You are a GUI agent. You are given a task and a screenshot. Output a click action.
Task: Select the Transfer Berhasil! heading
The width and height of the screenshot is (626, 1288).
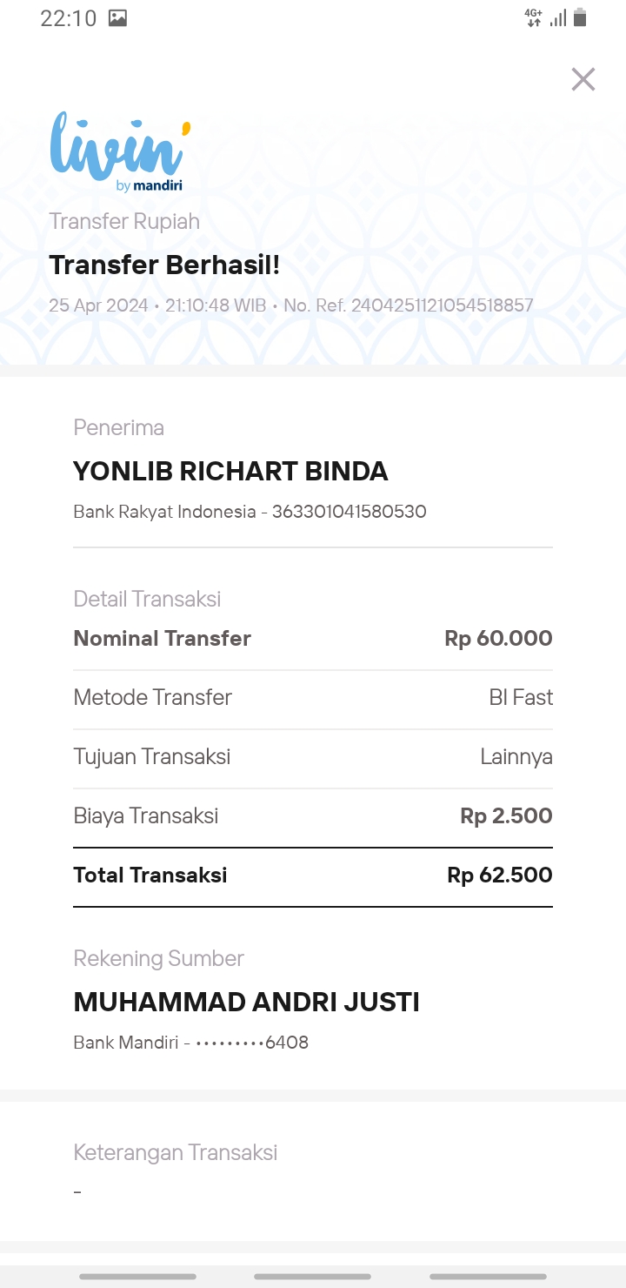[x=164, y=265]
